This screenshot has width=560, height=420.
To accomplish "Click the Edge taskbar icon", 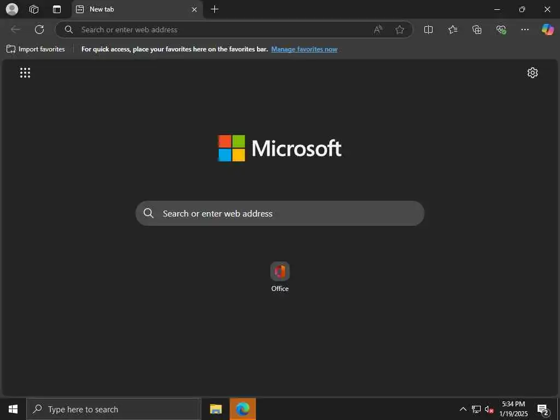I will 242,409.
